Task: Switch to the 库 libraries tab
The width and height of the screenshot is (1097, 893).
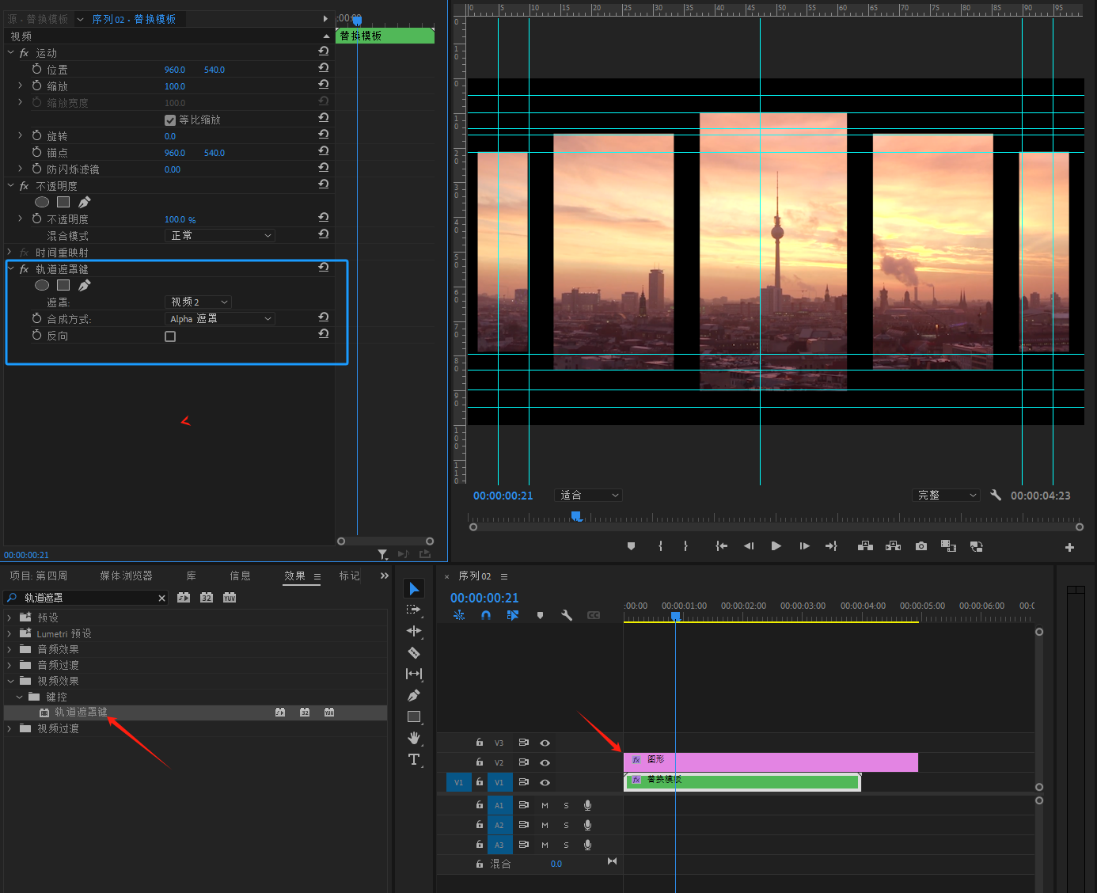Action: 191,576
